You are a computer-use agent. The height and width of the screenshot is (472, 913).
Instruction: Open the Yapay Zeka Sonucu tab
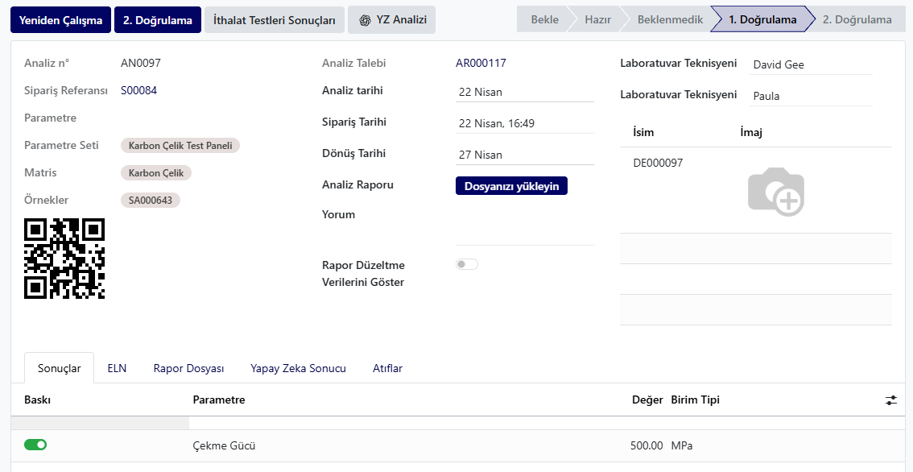click(x=298, y=368)
